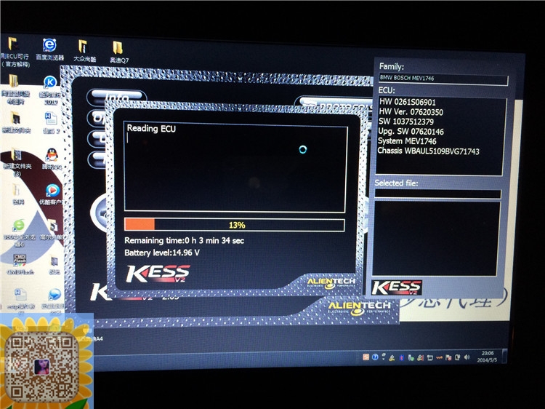Image resolution: width=545 pixels, height=409 pixels.
Task: Click Remaining time 0 h 3 min 34 sec
Action: [x=185, y=241]
